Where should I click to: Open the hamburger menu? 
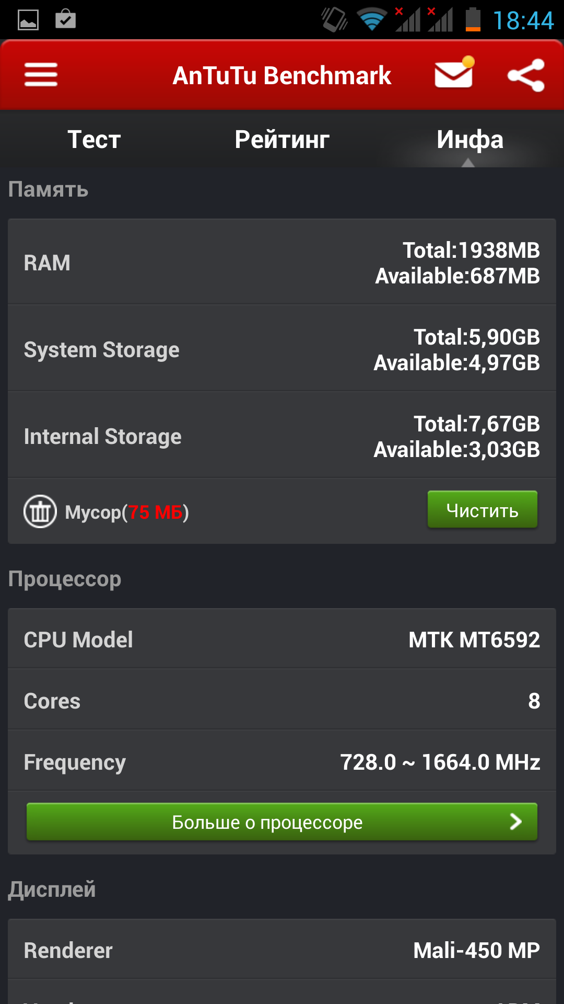coord(41,75)
